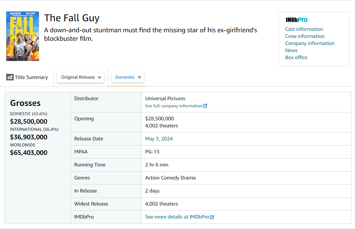
Task: Click the IMDbPro logo
Action: pos(297,20)
